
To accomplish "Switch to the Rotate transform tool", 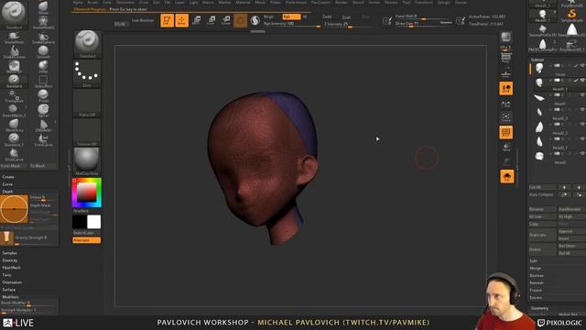I will click(226, 20).
